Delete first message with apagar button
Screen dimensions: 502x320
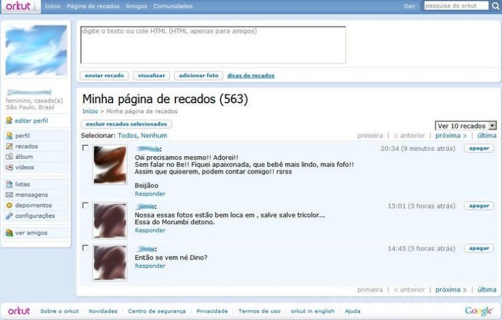[x=479, y=148]
